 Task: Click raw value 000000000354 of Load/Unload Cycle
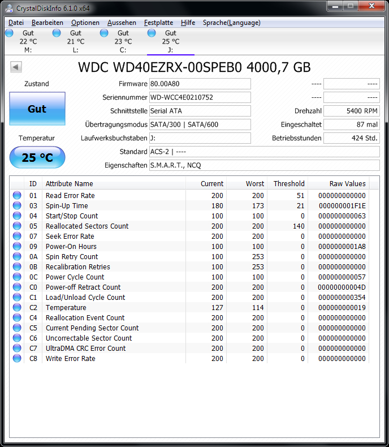tap(342, 297)
